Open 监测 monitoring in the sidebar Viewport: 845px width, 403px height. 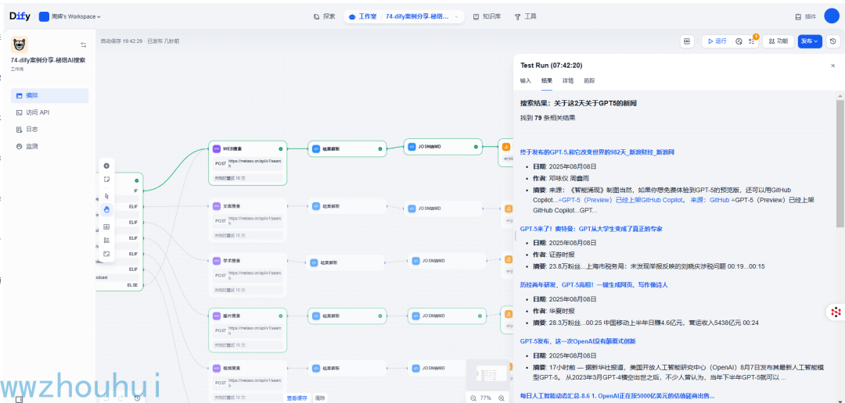click(x=49, y=146)
